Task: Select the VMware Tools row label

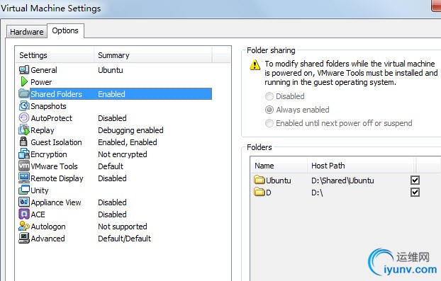Action: tap(54, 166)
